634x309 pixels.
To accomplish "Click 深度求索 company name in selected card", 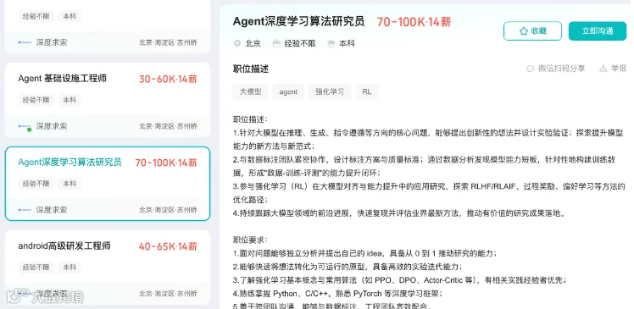I will [x=52, y=210].
